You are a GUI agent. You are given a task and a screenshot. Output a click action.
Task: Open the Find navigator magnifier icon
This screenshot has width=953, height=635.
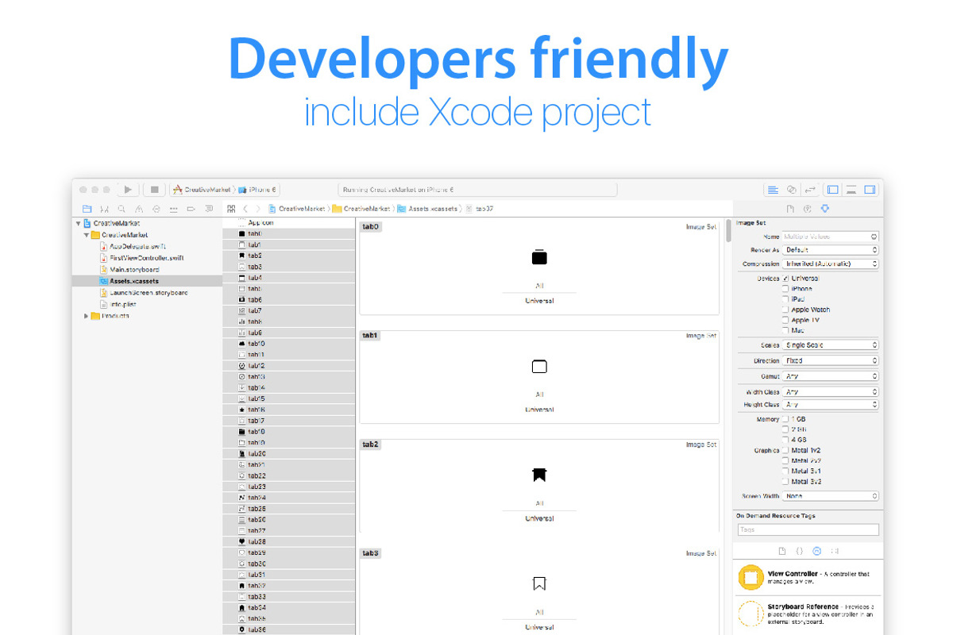pyautogui.click(x=122, y=209)
